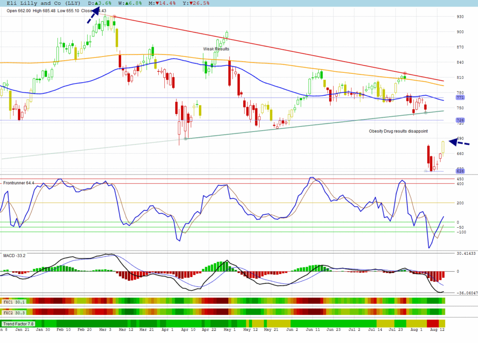
Task: Click the "Jul 14" date label
Action: tap(375, 329)
